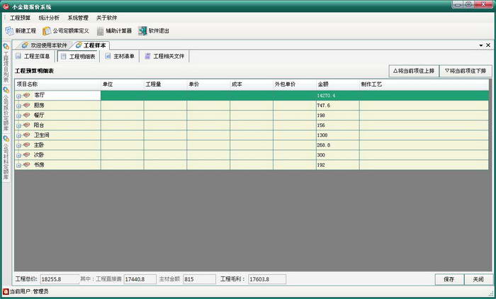
Task: Switch to the 工程主信息 tab
Action: click(33, 56)
